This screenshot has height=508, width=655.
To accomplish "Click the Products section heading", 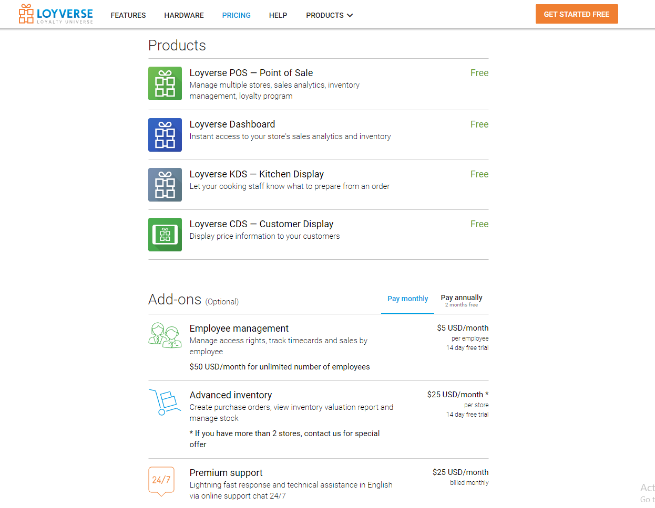I will pyautogui.click(x=177, y=46).
